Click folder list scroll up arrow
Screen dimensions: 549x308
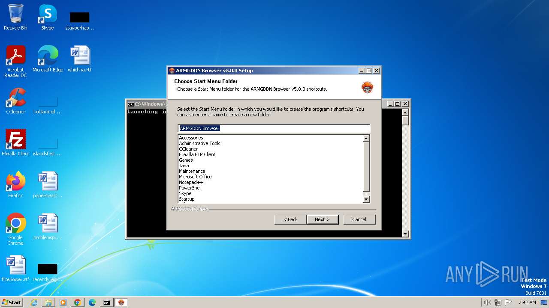(366, 138)
